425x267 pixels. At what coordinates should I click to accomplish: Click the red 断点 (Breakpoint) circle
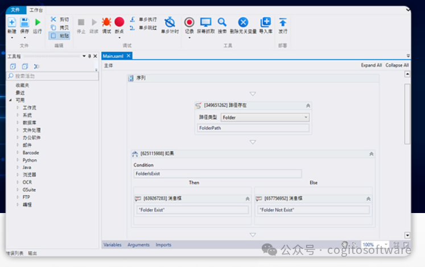(x=119, y=22)
